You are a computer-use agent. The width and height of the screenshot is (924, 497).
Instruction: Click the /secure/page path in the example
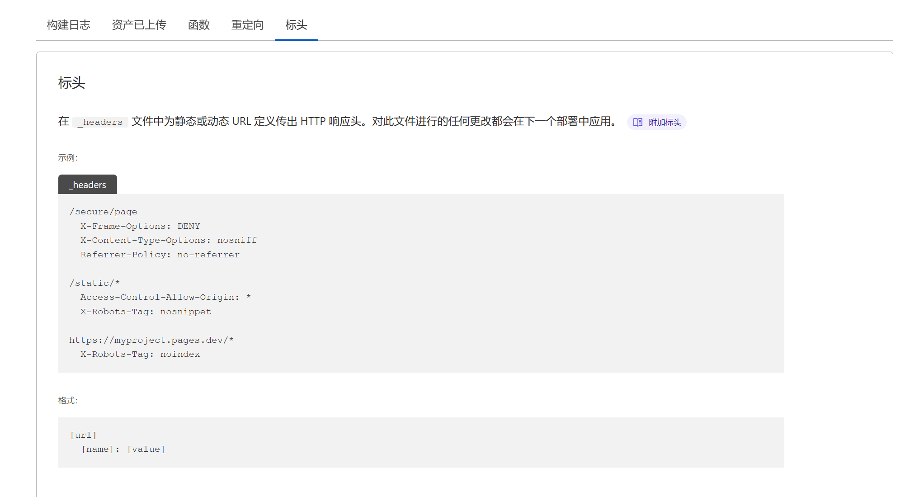pos(103,211)
